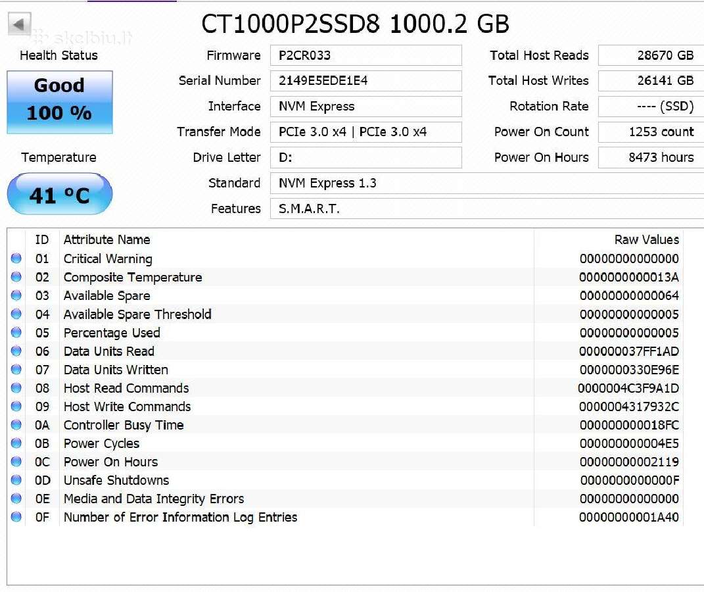
Task: Click the Interface field showing NVM Express
Action: (366, 107)
